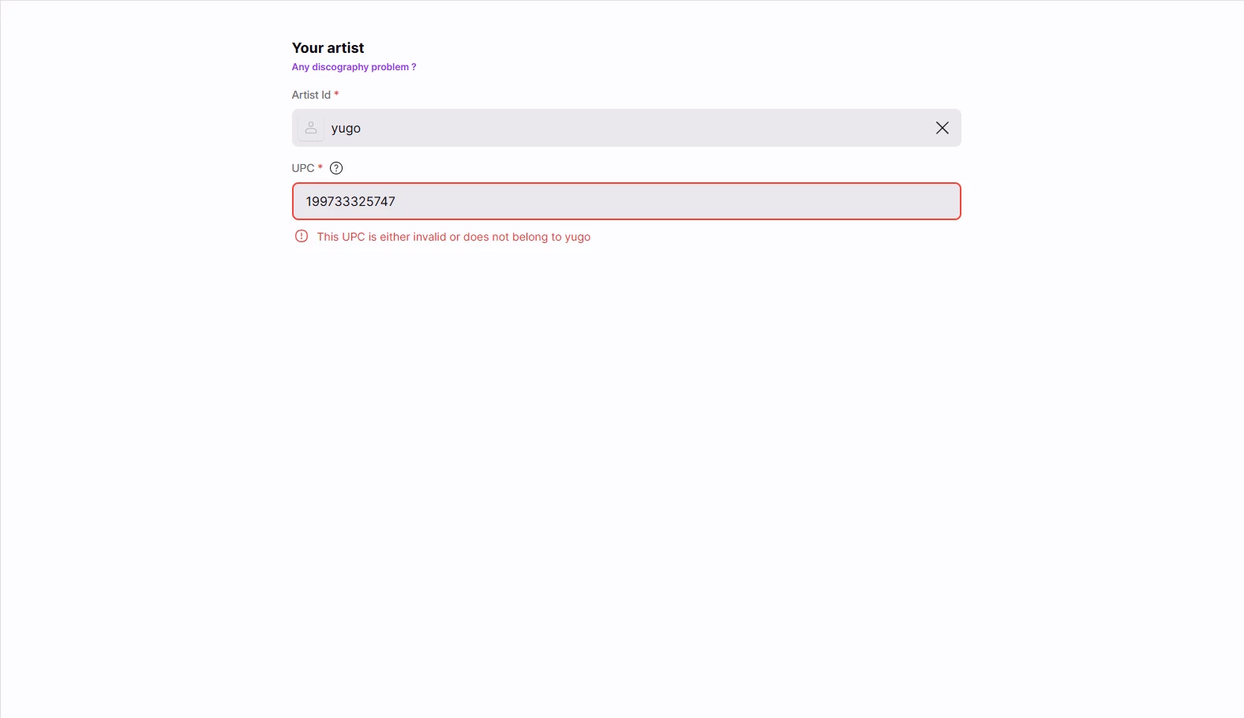Click 'discography' word in purple link
Viewport: 1244px width, 718px height.
click(x=340, y=67)
